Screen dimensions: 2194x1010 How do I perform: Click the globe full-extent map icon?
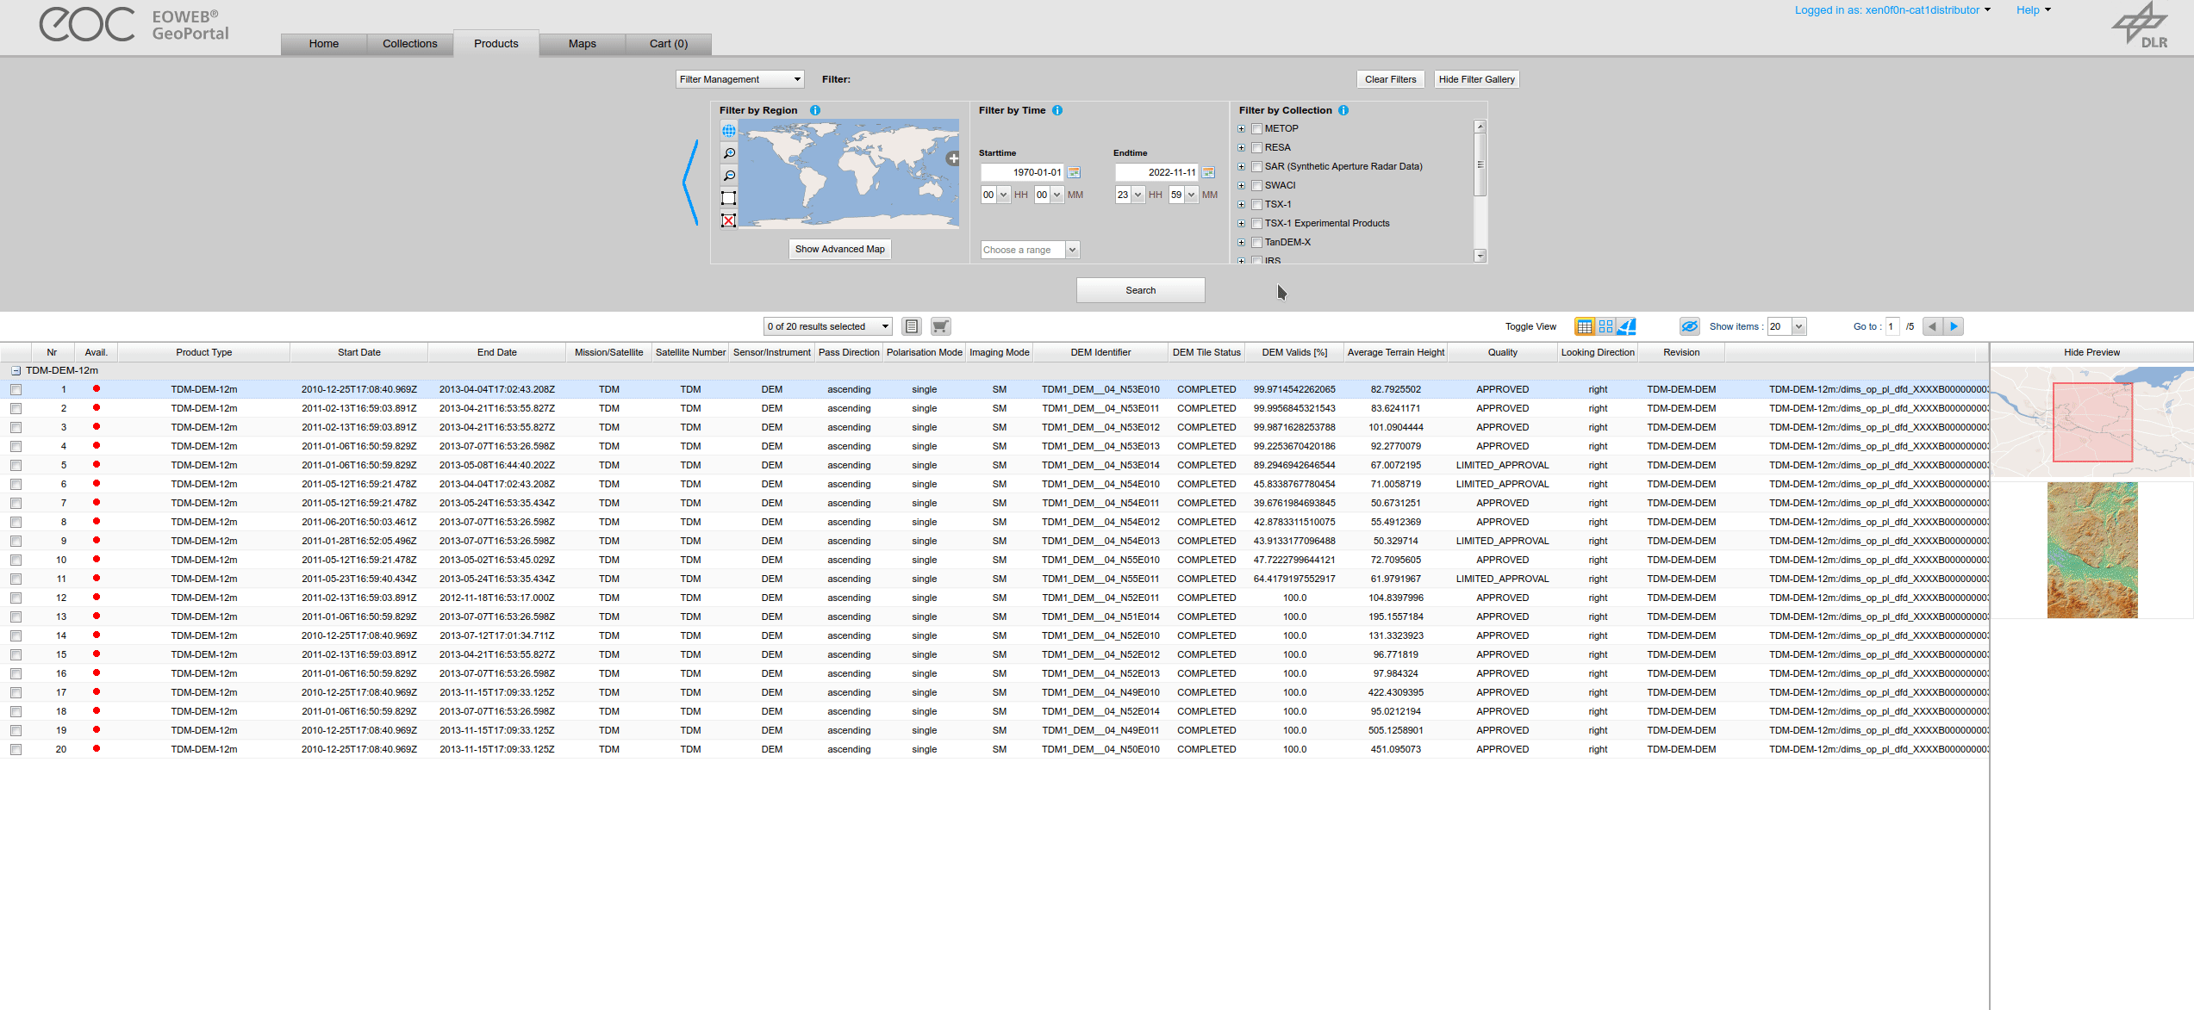pyautogui.click(x=729, y=131)
